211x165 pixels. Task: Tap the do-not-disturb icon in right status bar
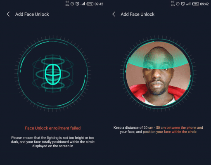coord(178,4)
